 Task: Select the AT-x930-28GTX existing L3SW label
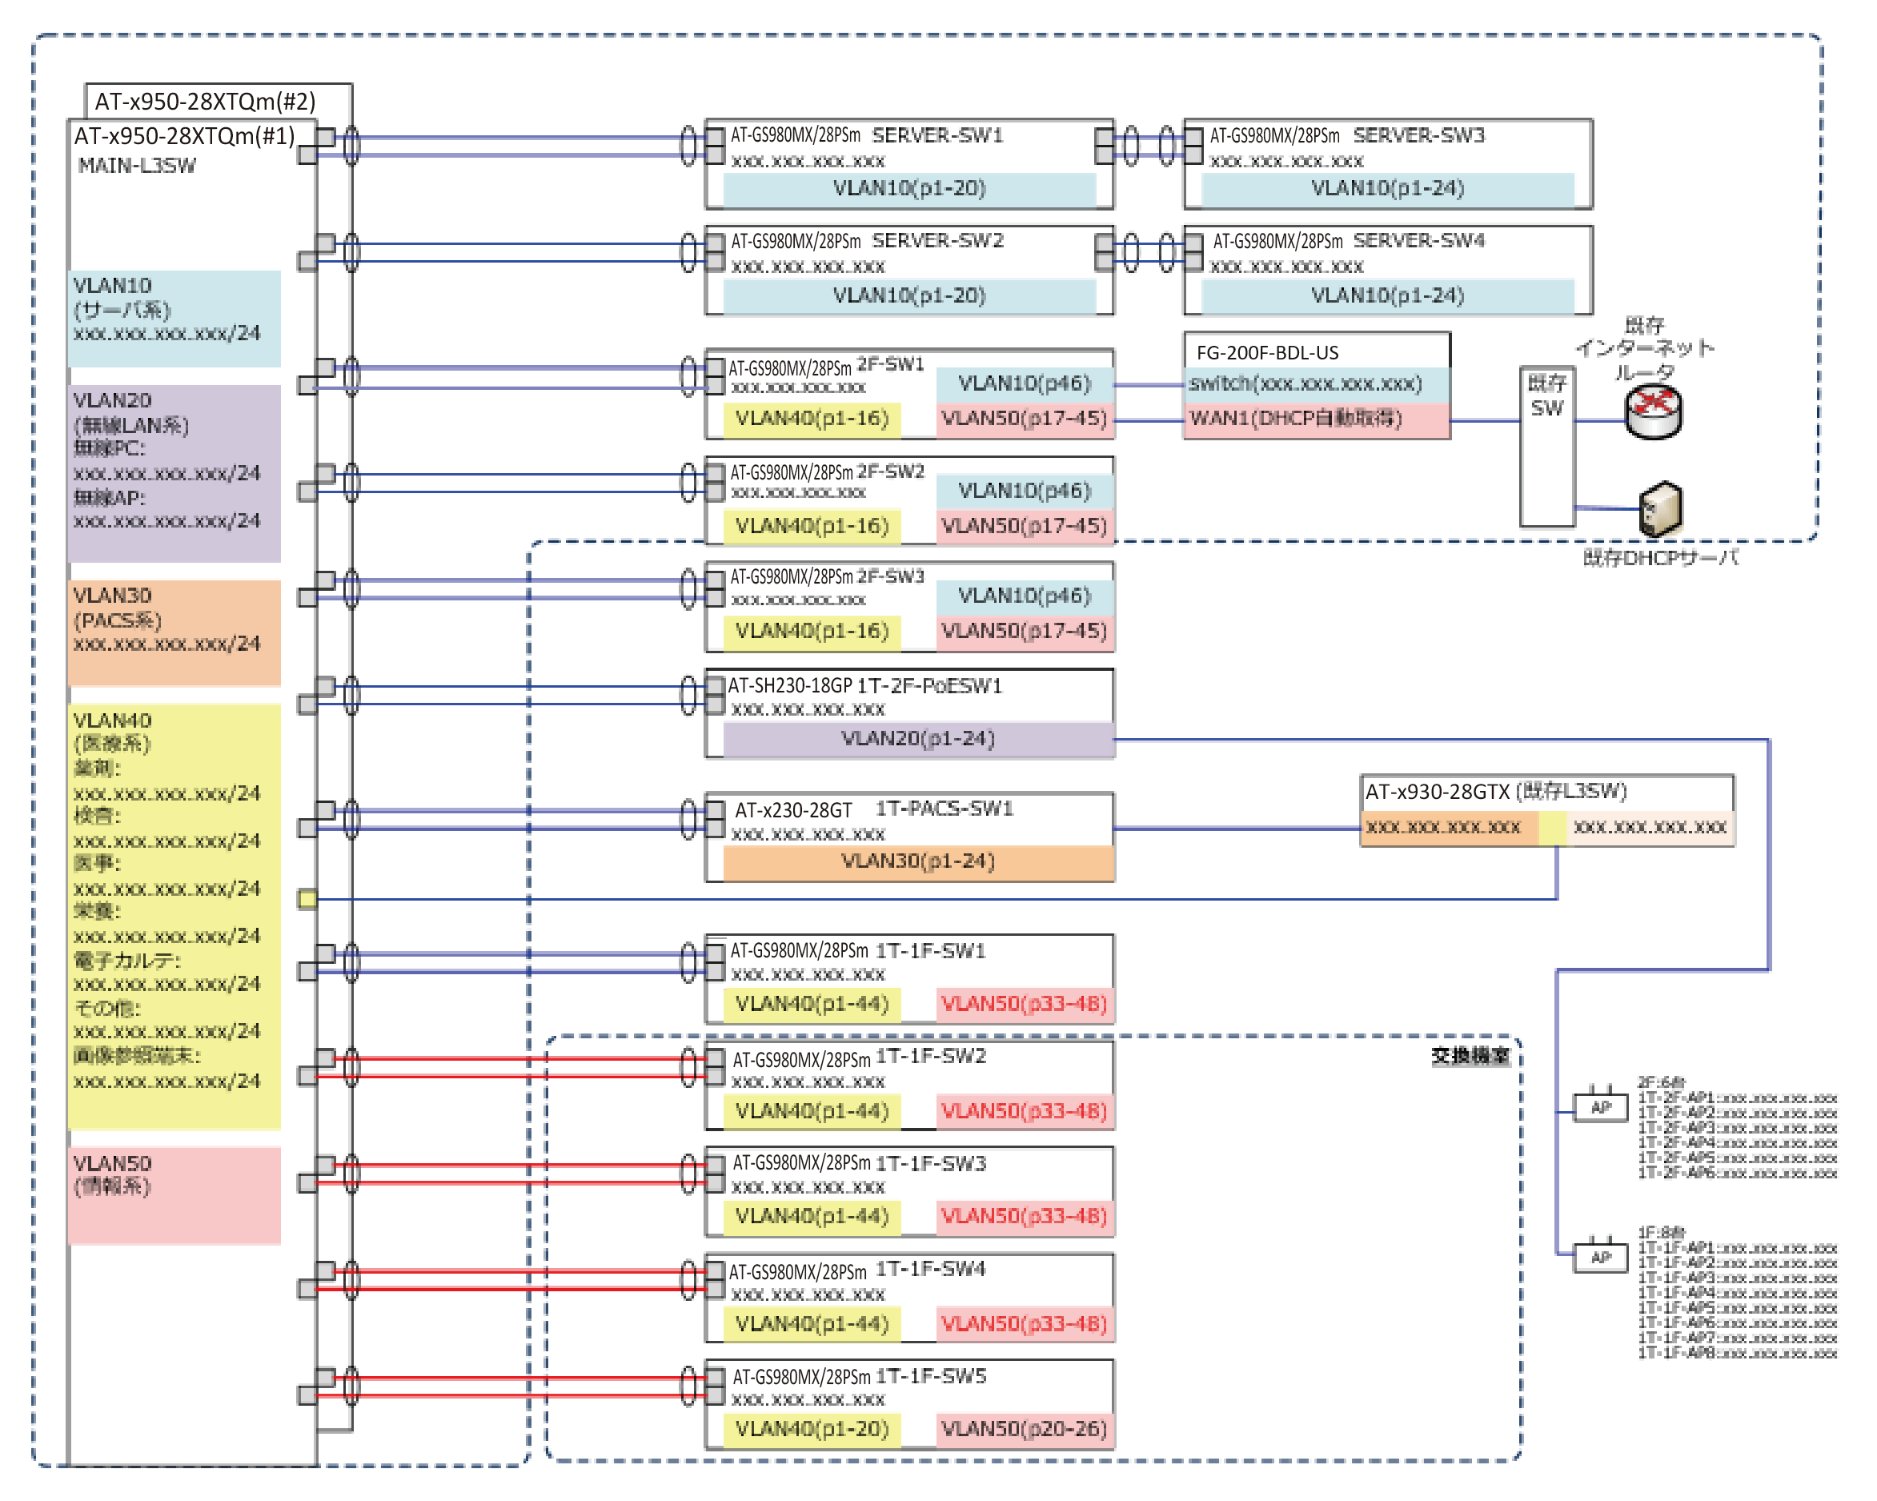coord(1496,792)
